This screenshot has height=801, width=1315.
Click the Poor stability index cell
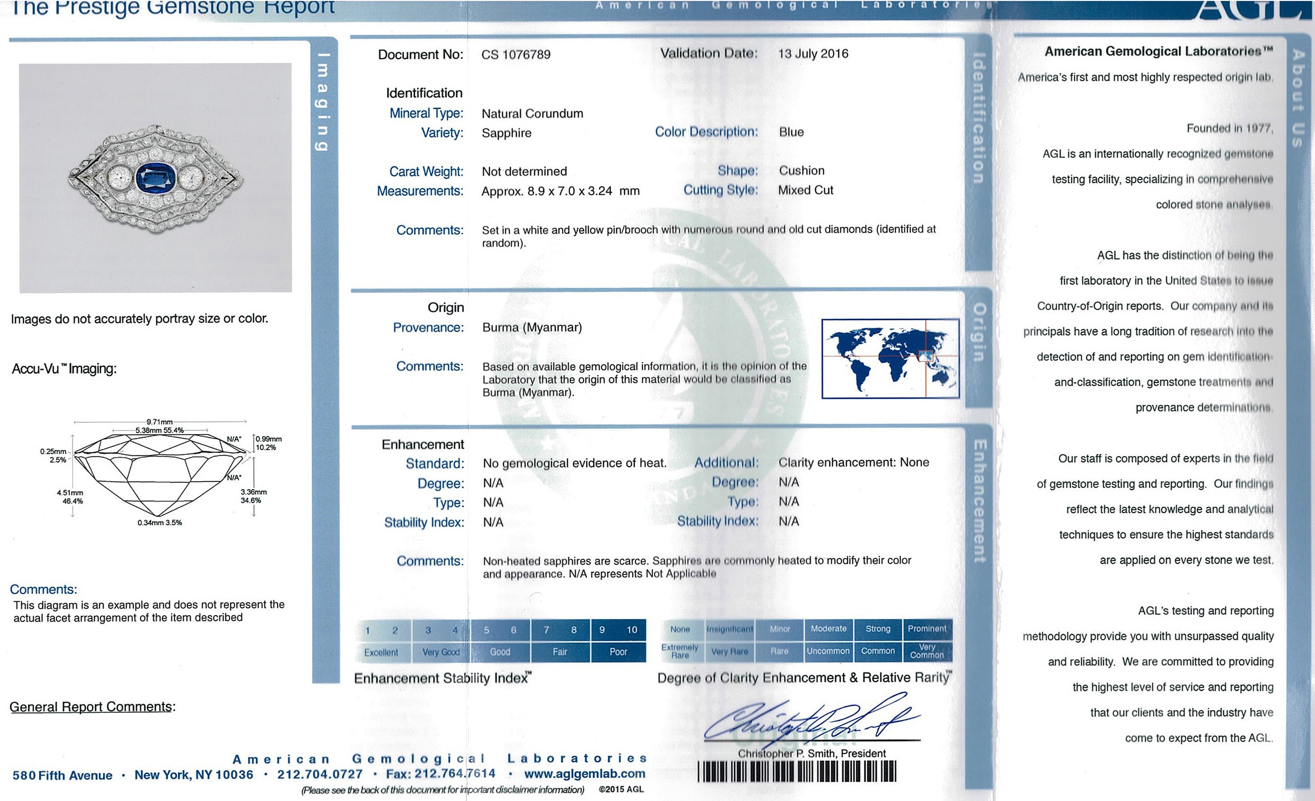(x=618, y=652)
